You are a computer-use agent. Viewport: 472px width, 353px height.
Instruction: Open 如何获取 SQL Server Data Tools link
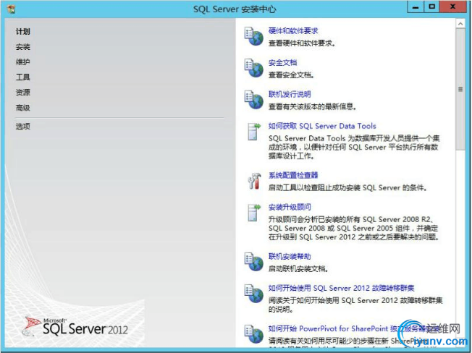tap(322, 126)
